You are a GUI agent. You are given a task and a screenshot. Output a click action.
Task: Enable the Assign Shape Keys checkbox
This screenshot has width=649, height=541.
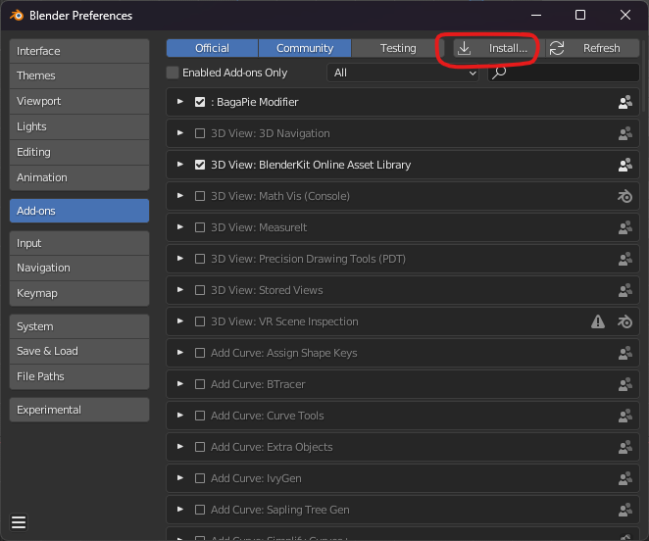(x=200, y=353)
